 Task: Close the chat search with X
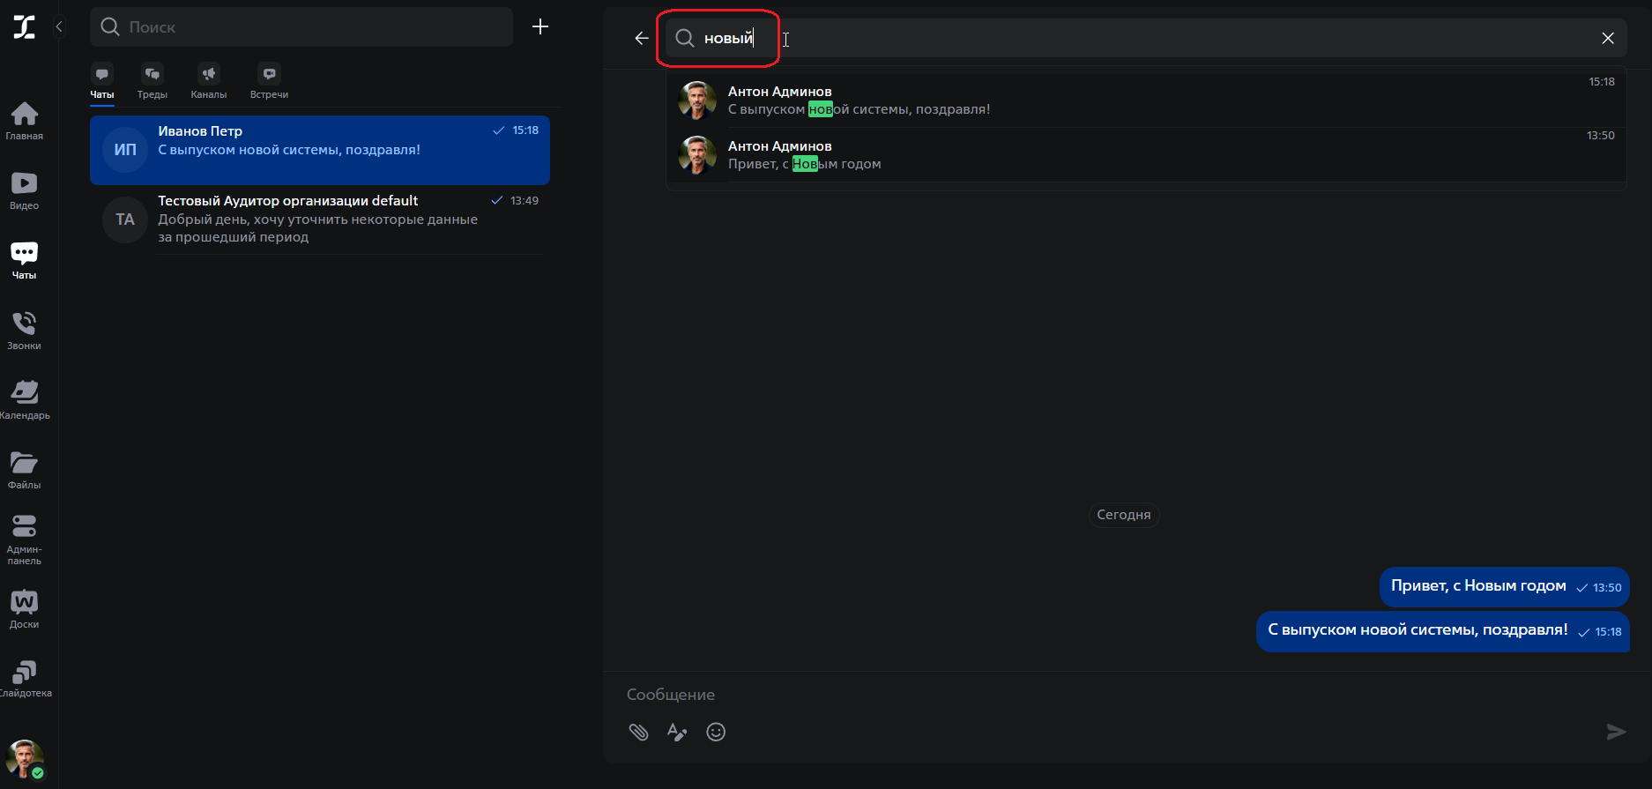tap(1608, 38)
